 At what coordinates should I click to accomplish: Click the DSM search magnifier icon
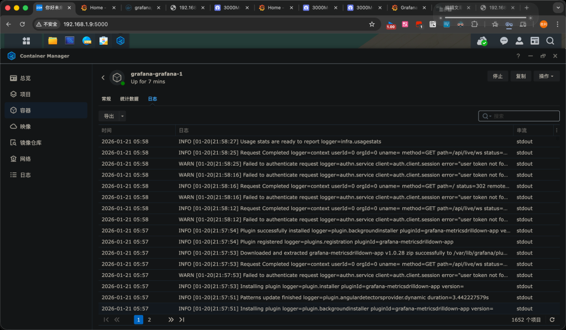(x=550, y=41)
